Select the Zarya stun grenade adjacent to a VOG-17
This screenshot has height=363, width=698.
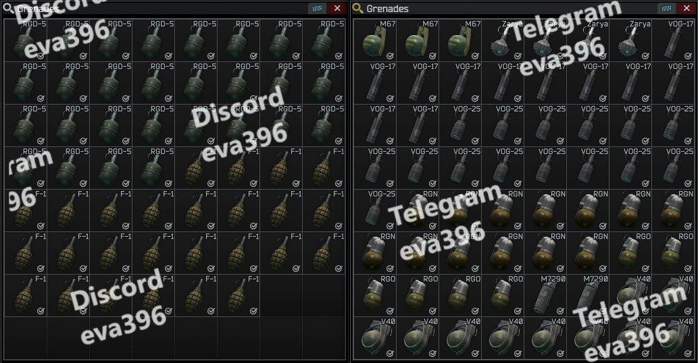(x=631, y=40)
